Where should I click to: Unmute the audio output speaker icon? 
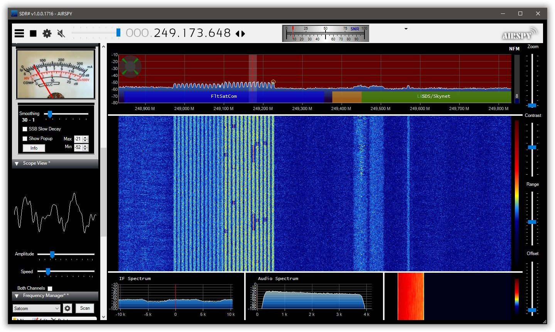pyautogui.click(x=61, y=33)
